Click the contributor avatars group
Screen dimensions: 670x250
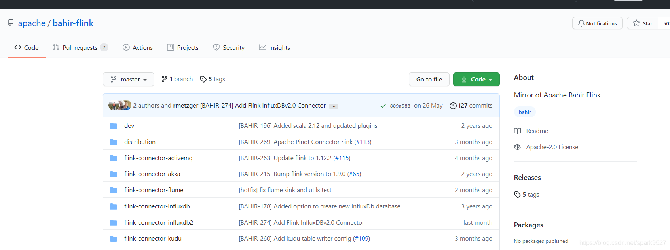[120, 105]
